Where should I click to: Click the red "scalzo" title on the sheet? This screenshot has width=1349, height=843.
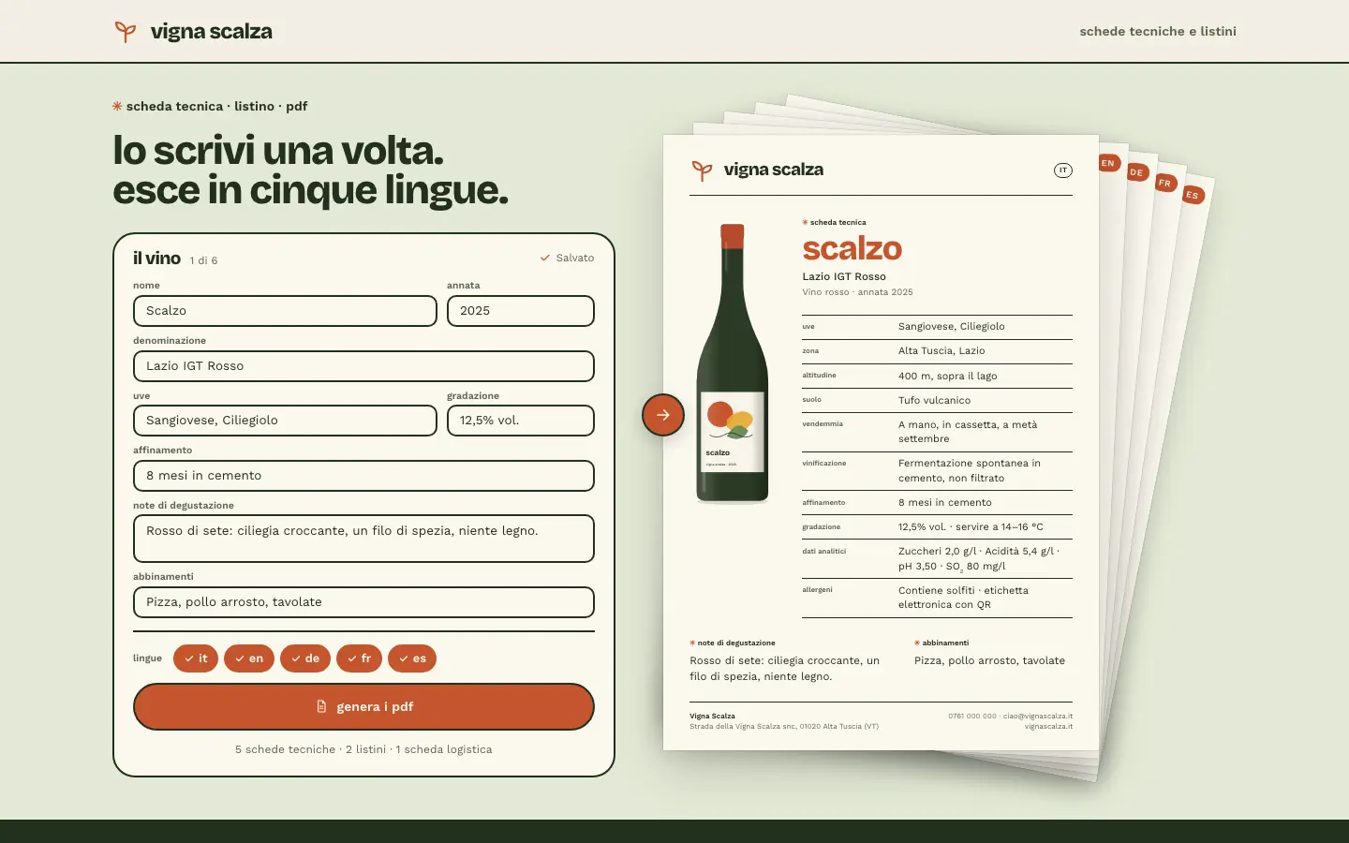click(852, 248)
